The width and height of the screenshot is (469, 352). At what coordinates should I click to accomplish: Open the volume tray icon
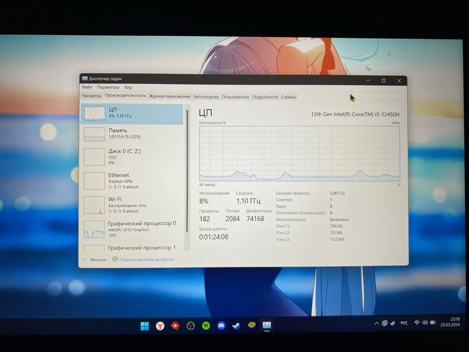pyautogui.click(x=425, y=323)
